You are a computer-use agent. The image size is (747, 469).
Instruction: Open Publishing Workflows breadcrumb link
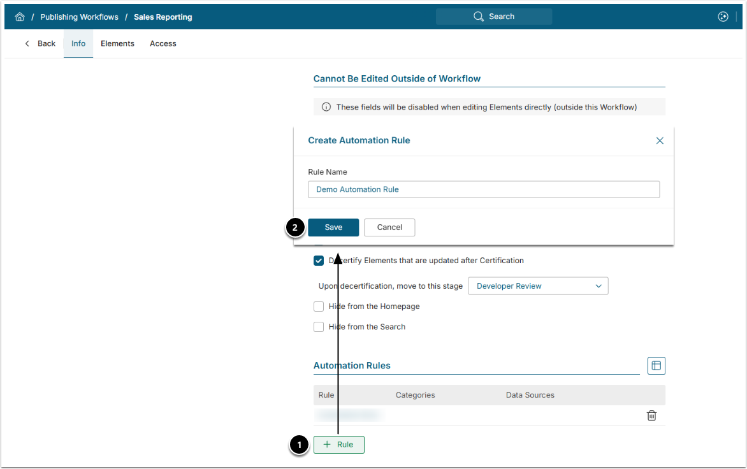click(79, 17)
